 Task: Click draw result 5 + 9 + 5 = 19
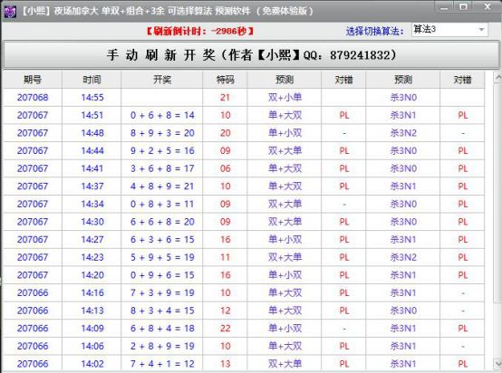click(x=162, y=257)
